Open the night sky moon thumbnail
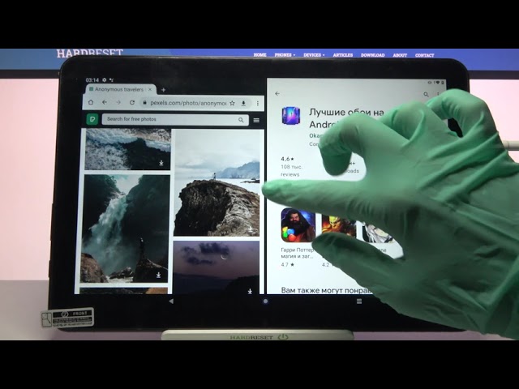 (217, 267)
